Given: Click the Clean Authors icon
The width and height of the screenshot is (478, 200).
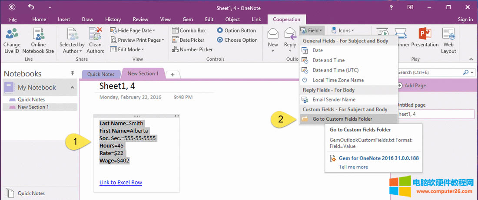Looking at the screenshot, I should (95, 34).
